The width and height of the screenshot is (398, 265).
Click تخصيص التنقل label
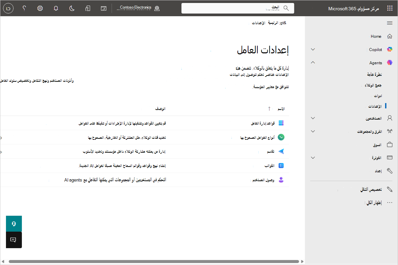point(371,189)
